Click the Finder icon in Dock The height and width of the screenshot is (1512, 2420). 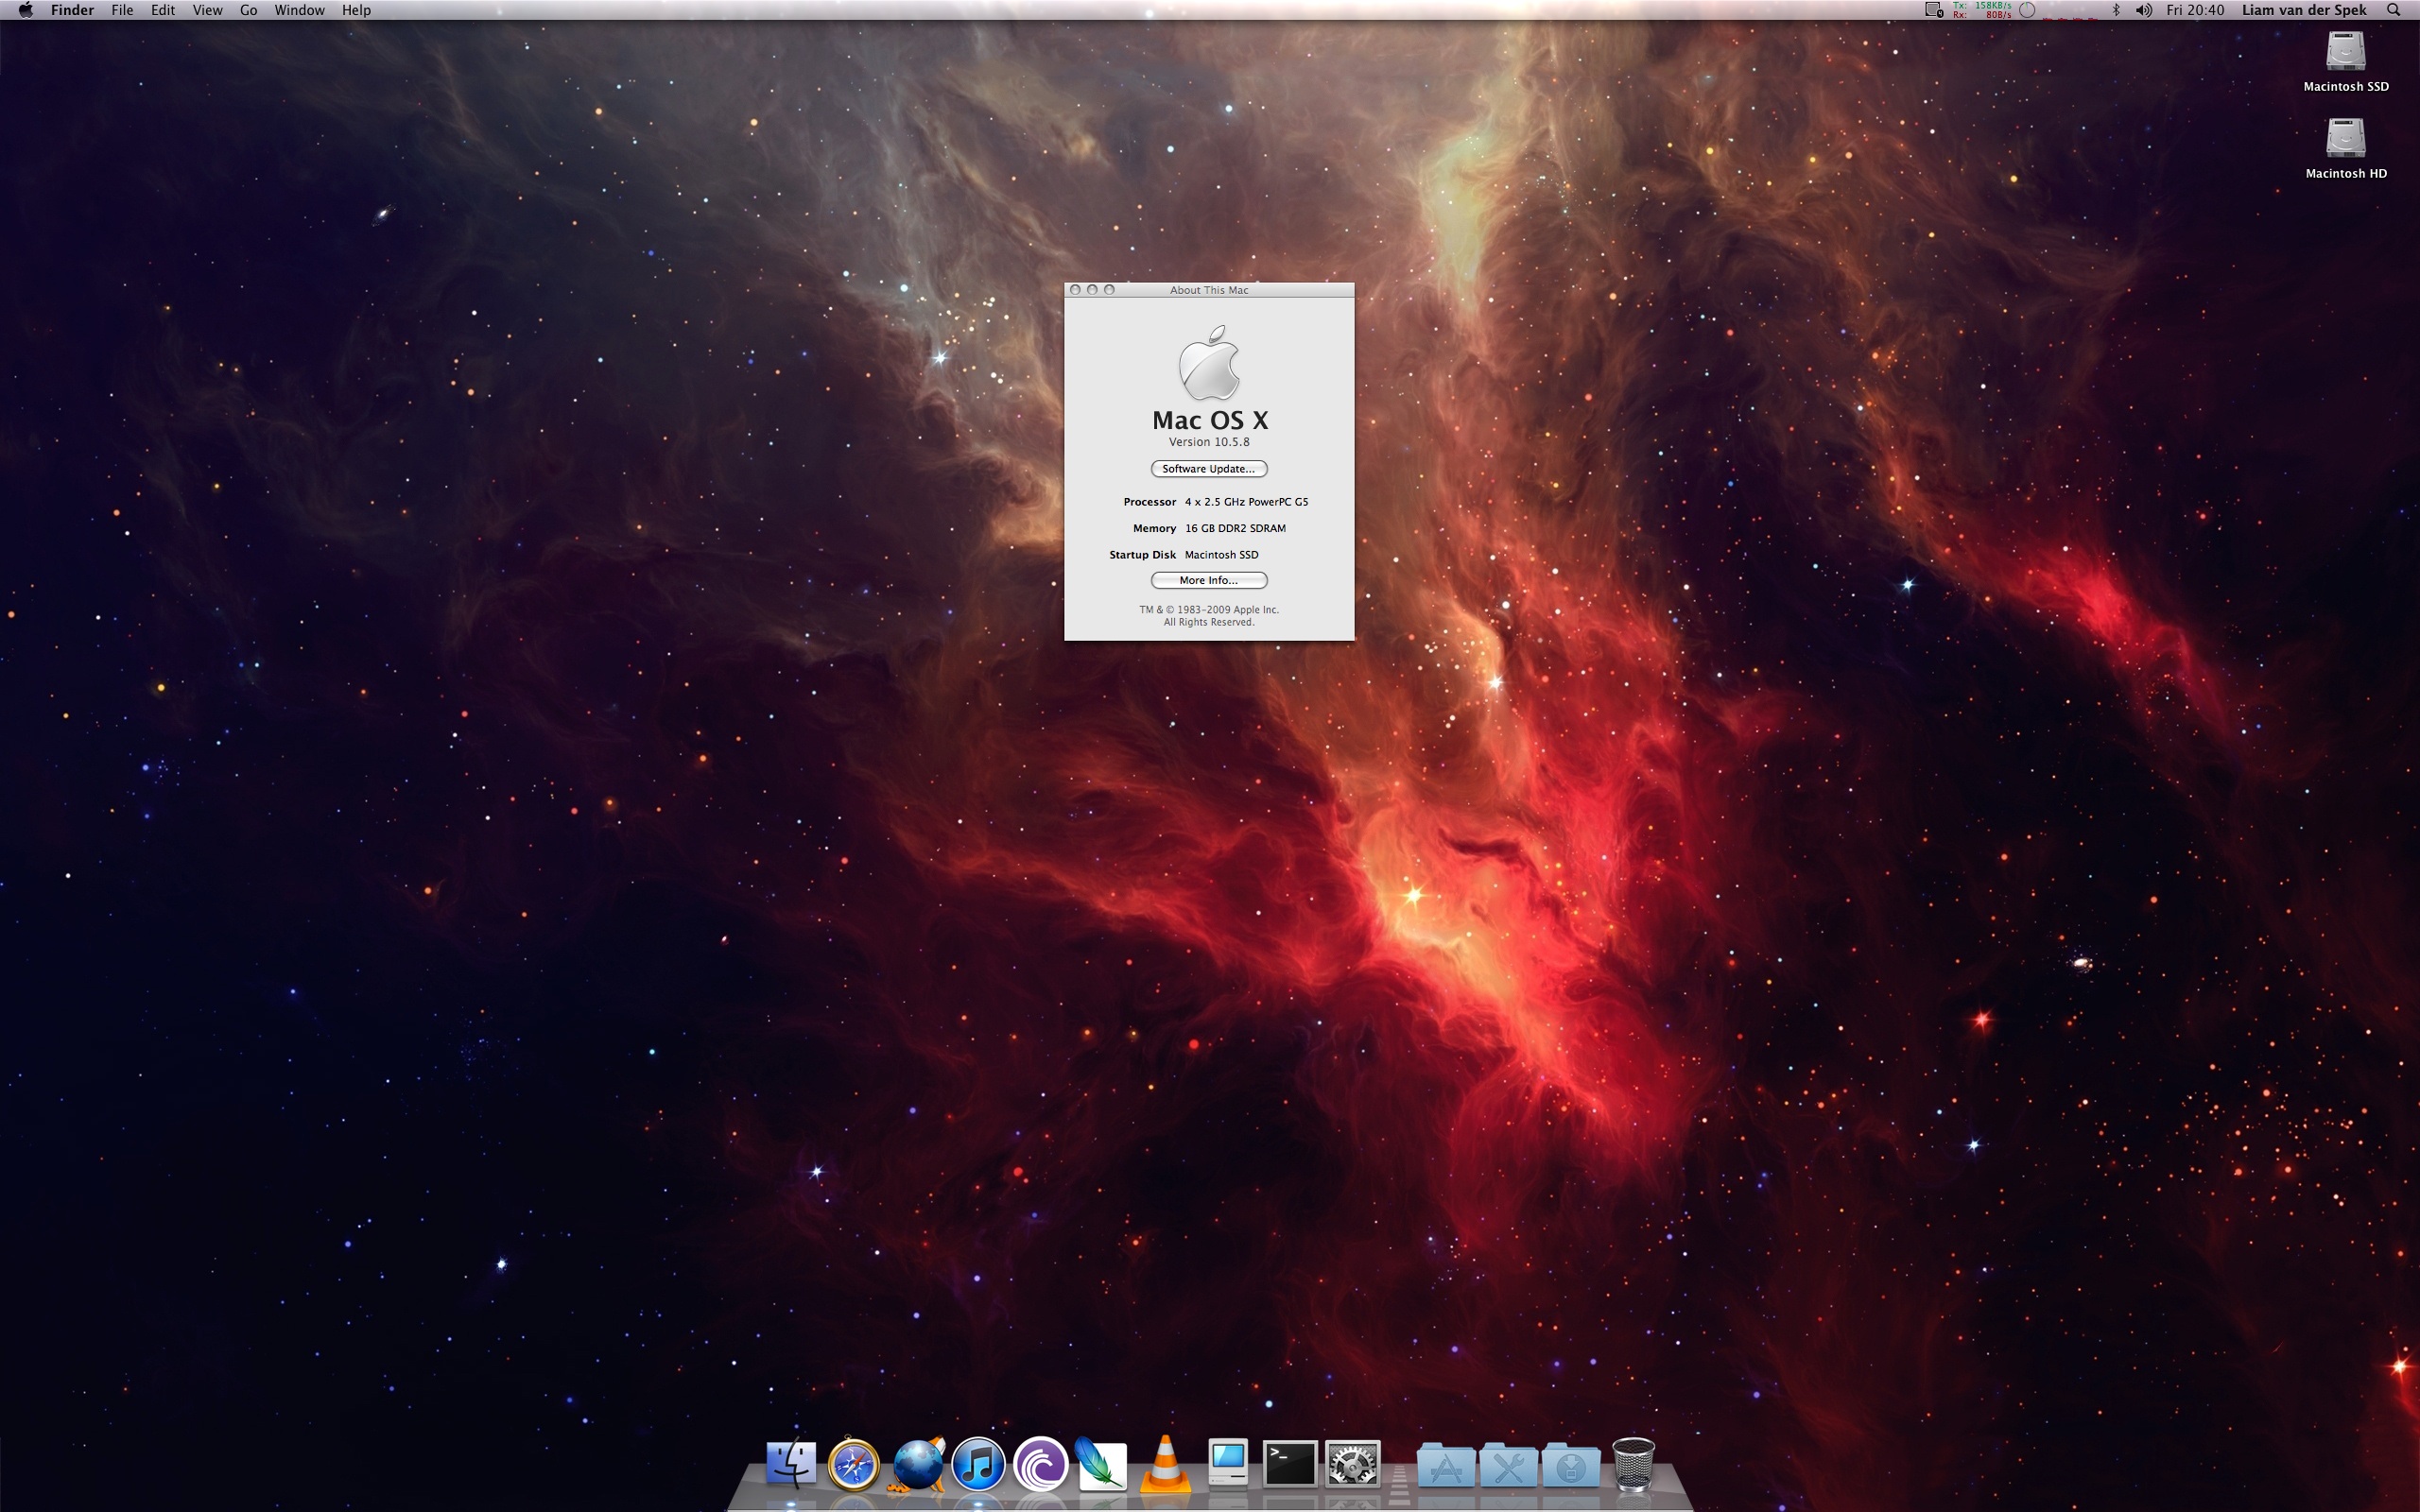pos(791,1465)
